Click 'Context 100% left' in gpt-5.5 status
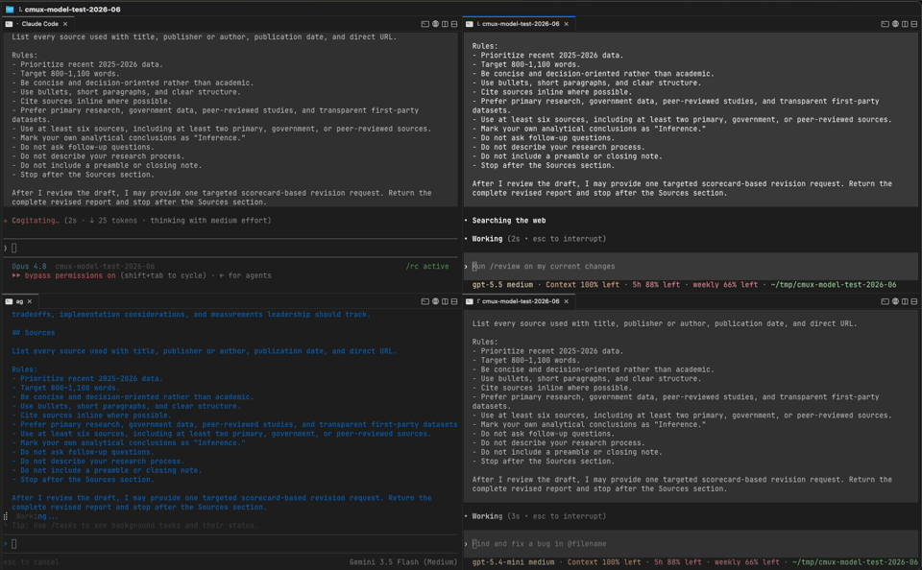The image size is (922, 570). tap(582, 284)
